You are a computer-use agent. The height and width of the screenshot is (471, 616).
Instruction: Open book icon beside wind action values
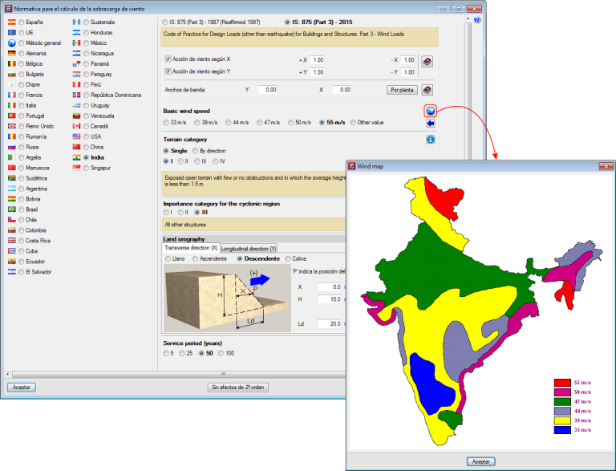(x=427, y=61)
